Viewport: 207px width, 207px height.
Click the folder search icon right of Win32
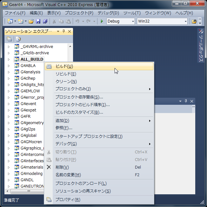pyautogui.click(x=194, y=21)
